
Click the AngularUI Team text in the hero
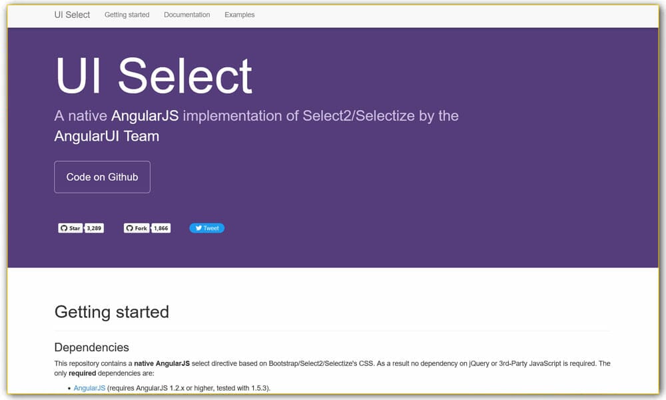[x=107, y=136]
